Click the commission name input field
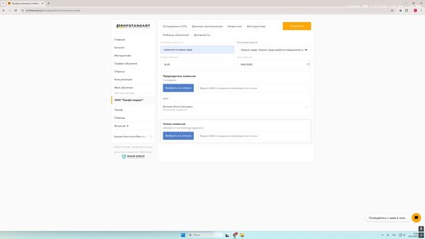This screenshot has height=239, width=425. 197,50
